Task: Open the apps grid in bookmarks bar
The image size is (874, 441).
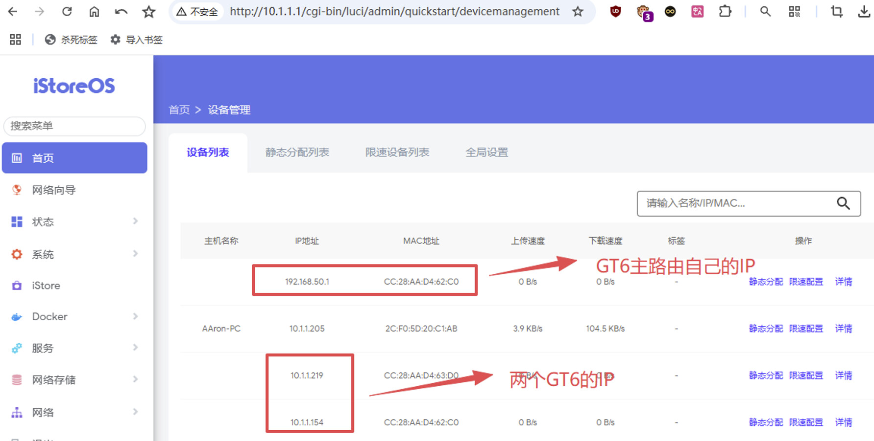Action: point(16,40)
